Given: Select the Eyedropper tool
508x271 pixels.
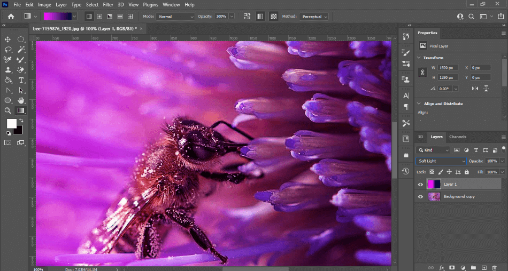Looking at the screenshot, I should click(8, 60).
